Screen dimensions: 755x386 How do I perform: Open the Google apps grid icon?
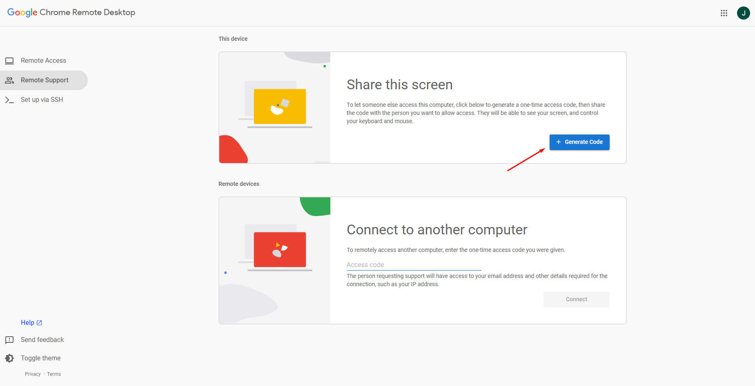coord(724,13)
